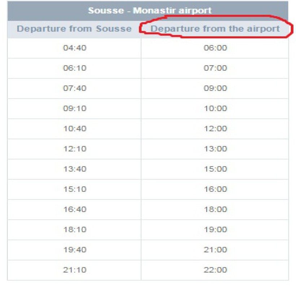The height and width of the screenshot is (288, 296).
Task: Select the 06:10 Sousse departure time
Action: [x=75, y=68]
